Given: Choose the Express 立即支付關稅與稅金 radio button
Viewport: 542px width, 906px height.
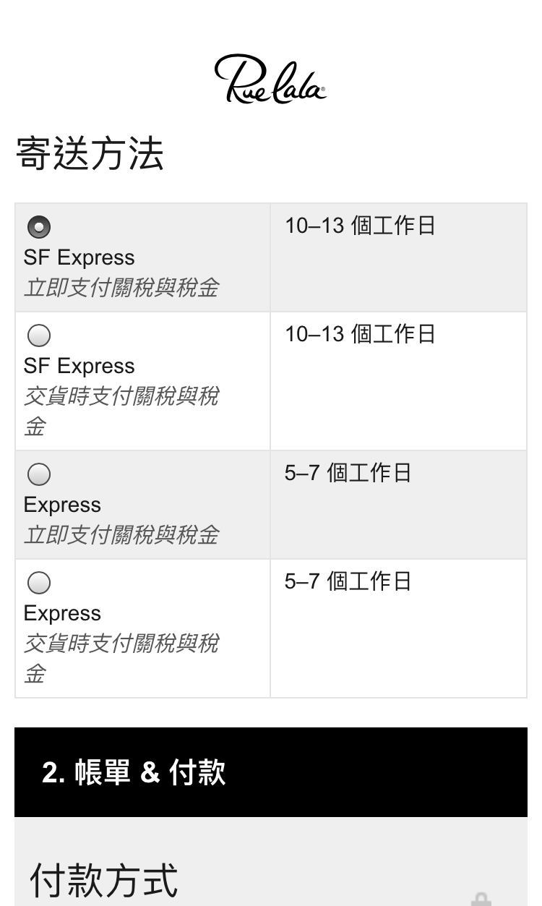Looking at the screenshot, I should 39,474.
